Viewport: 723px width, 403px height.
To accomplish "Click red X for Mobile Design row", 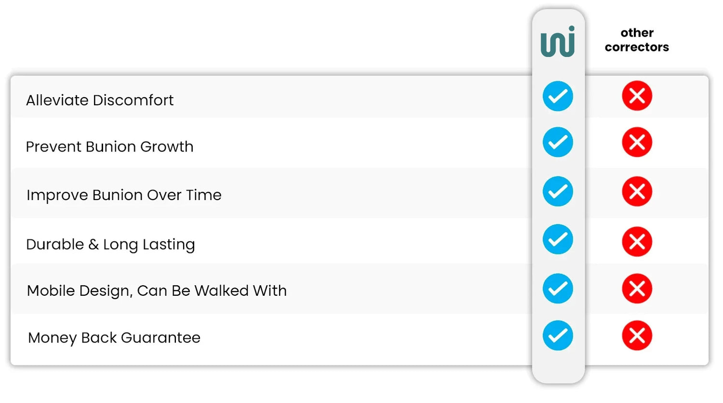I will [637, 289].
